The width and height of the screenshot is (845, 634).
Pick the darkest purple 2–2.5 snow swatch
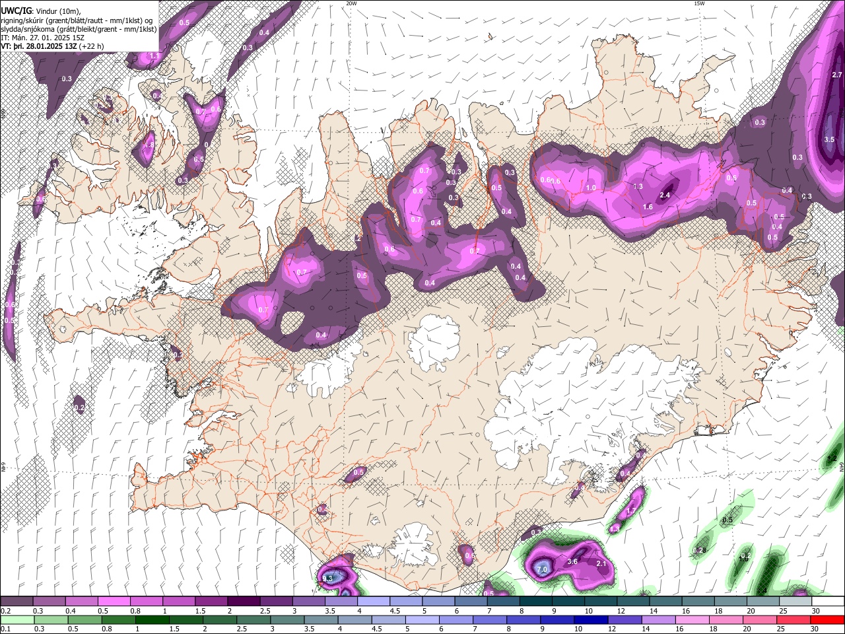pos(244,601)
